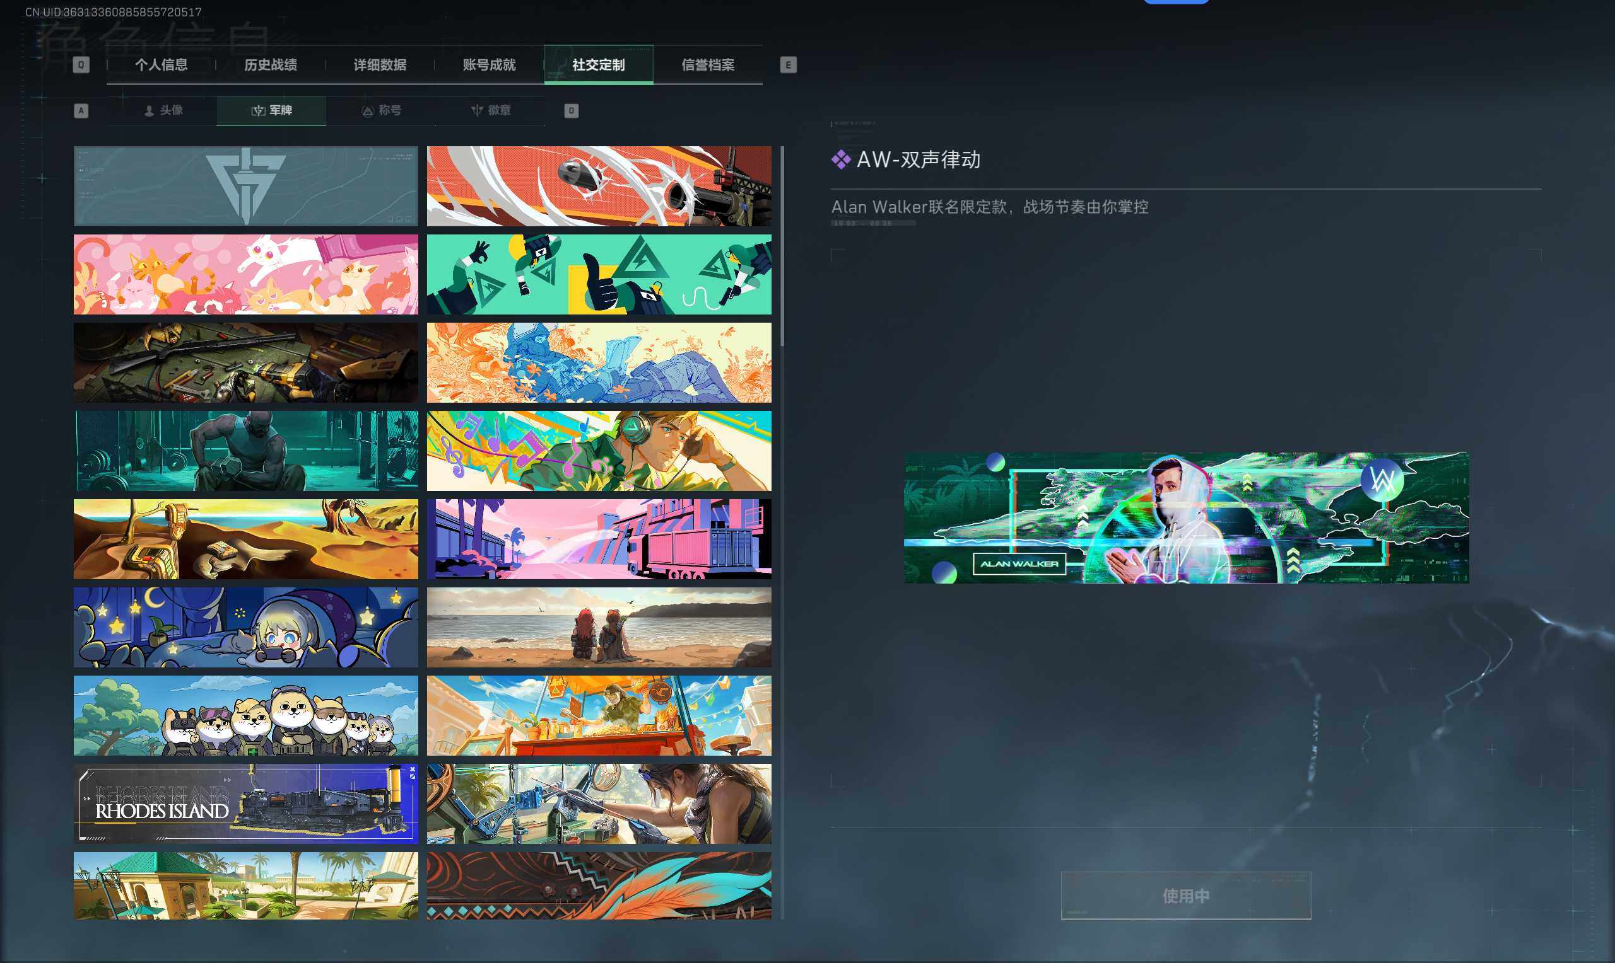Click the Q hotkey navigation icon
The width and height of the screenshot is (1615, 963).
[81, 64]
